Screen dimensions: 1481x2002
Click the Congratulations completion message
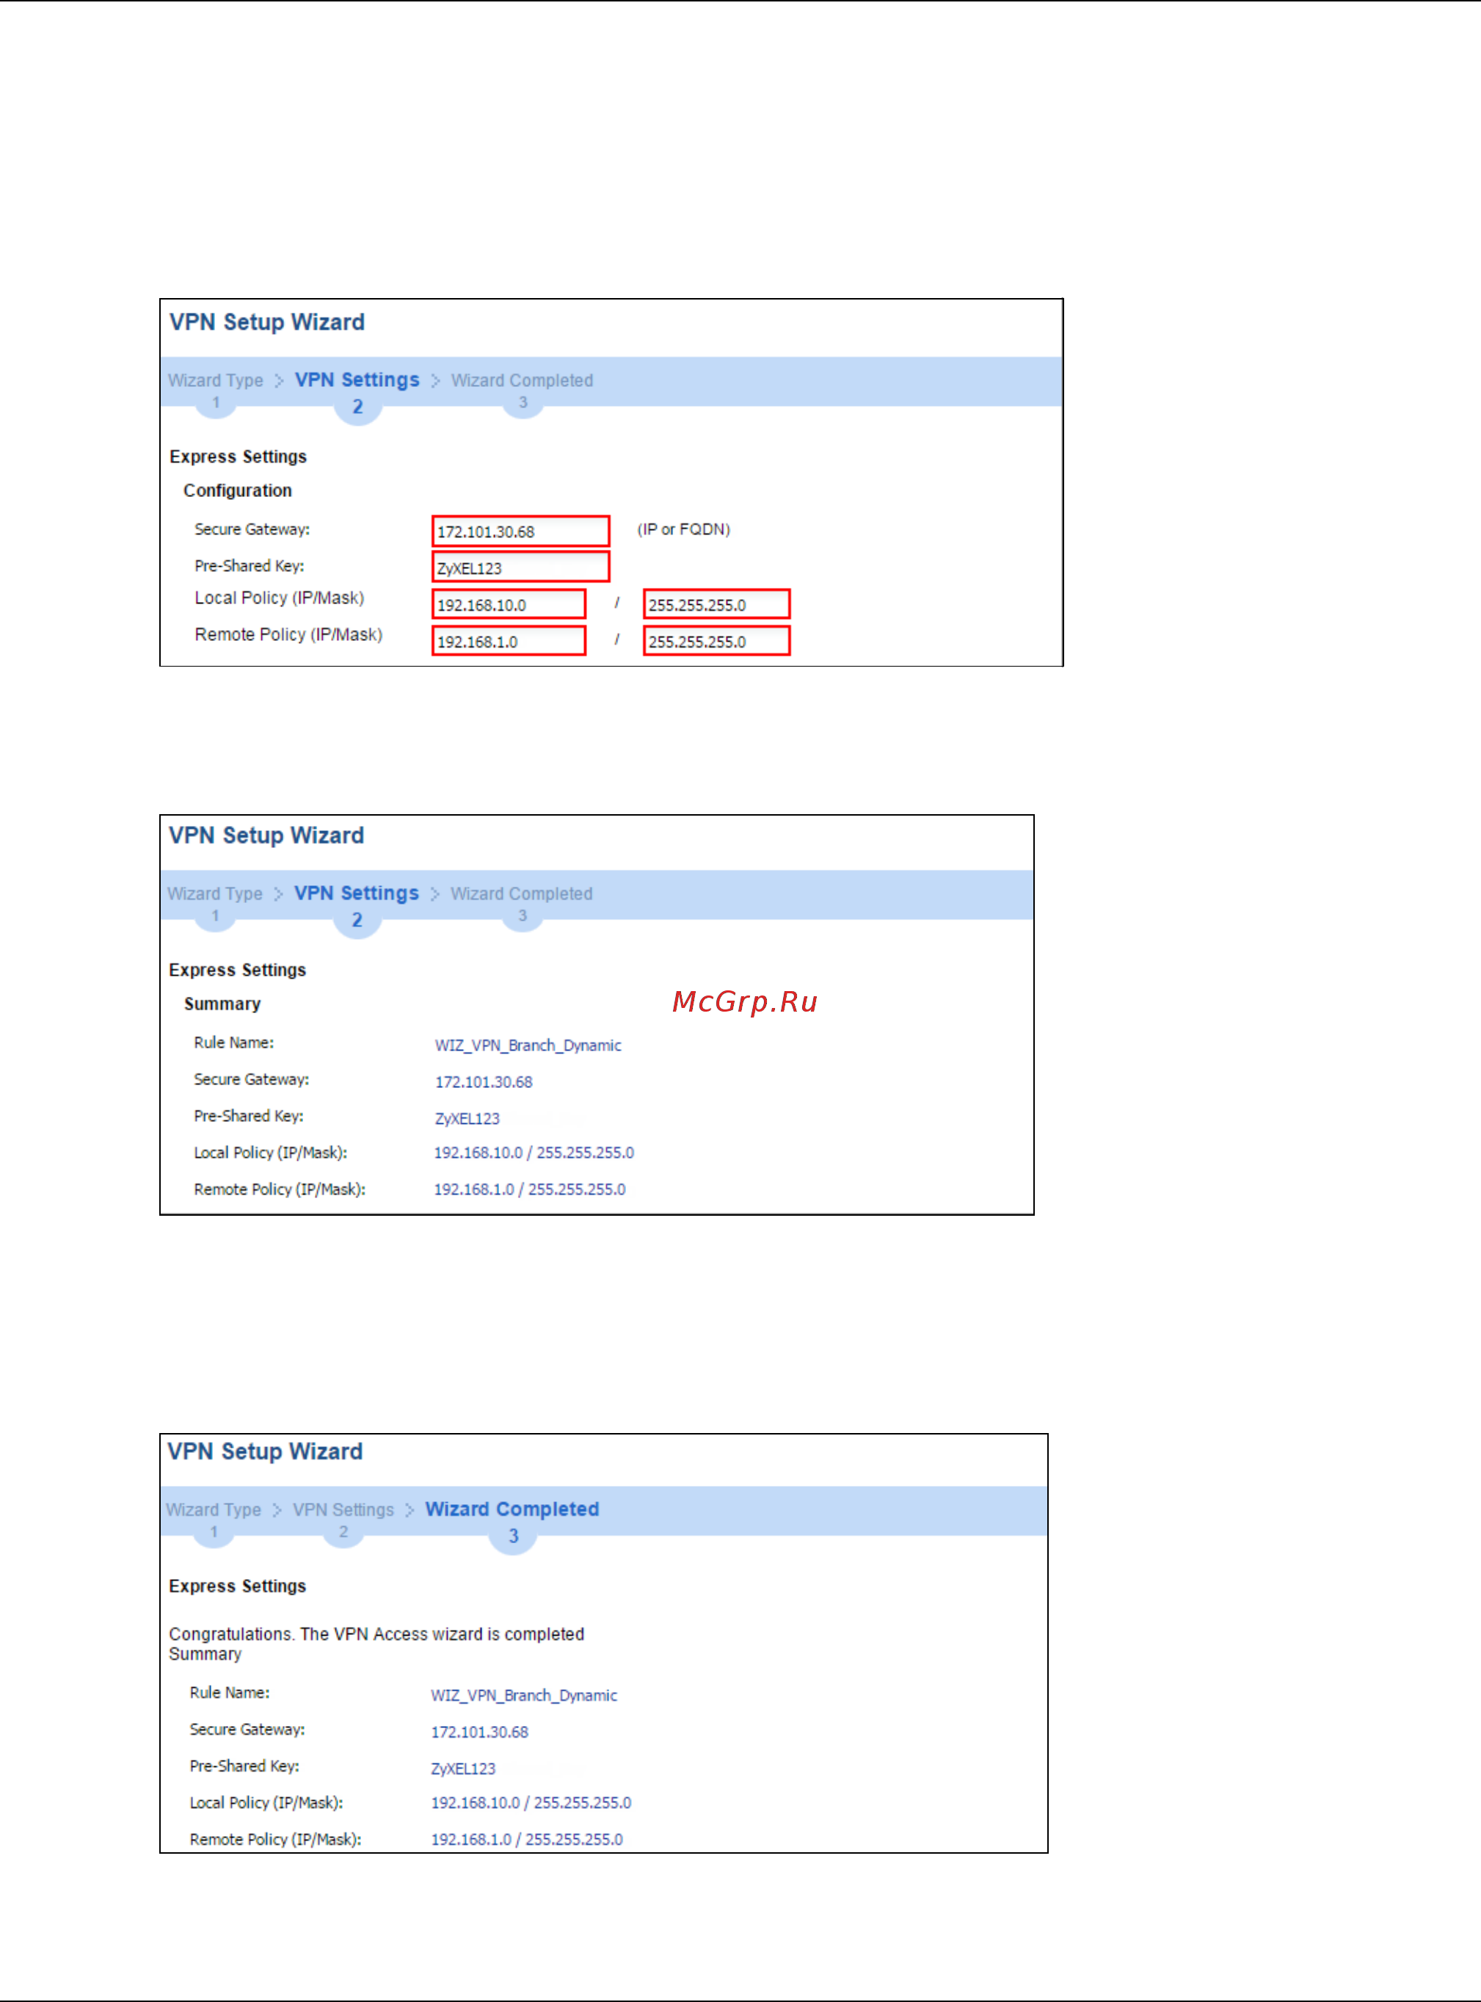point(376,1634)
